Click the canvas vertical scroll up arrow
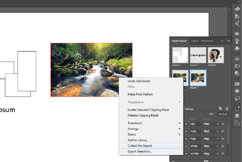 [x=229, y=10]
